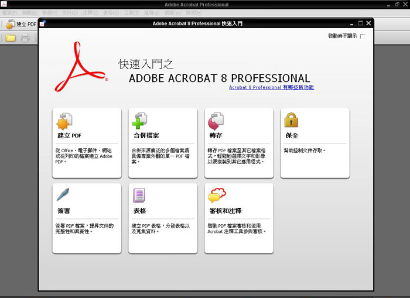Screen dimensions: 410x298
Task: Click the 建立 PDF button in main toolbar
Action: click(21, 25)
